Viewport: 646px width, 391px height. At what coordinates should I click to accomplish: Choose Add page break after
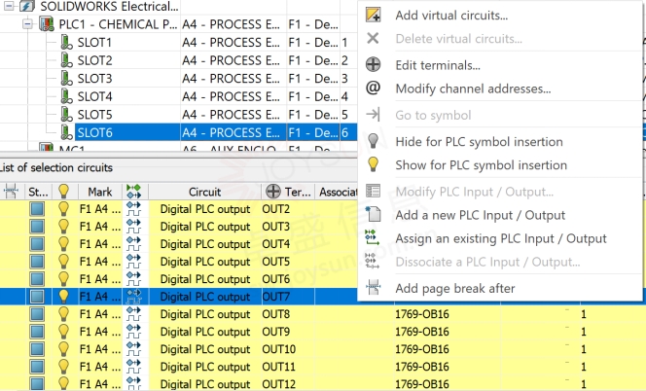(x=455, y=289)
